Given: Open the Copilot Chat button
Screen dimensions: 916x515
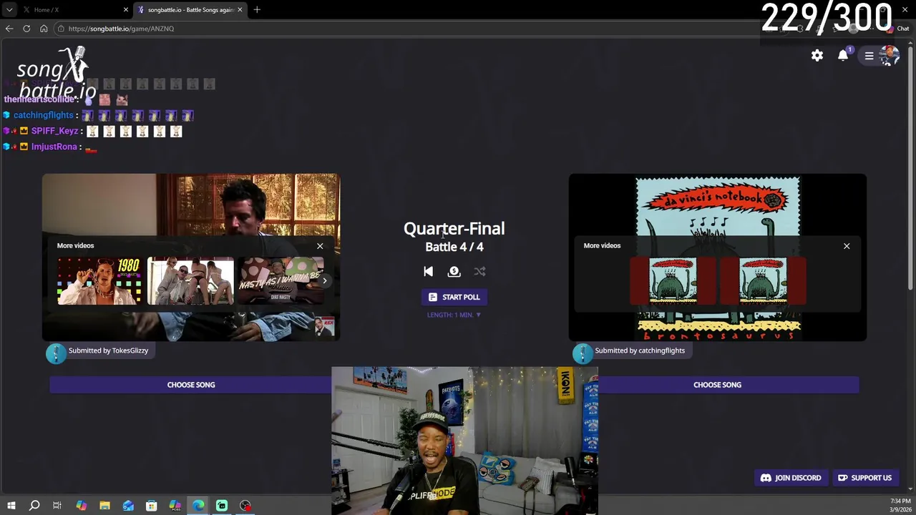Looking at the screenshot, I should tap(899, 29).
